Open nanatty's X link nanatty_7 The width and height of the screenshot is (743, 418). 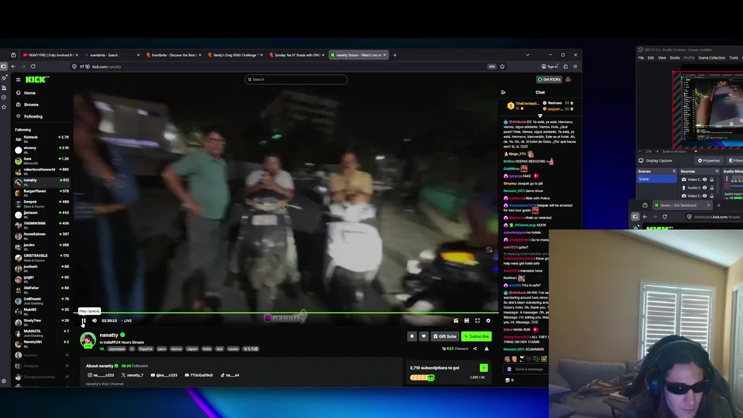tap(132, 375)
